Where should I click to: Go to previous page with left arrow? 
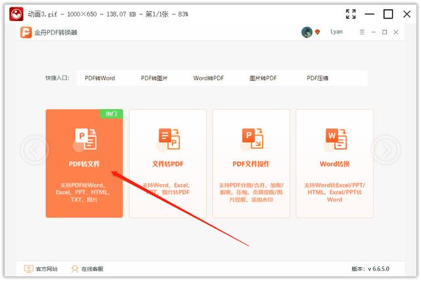34,151
